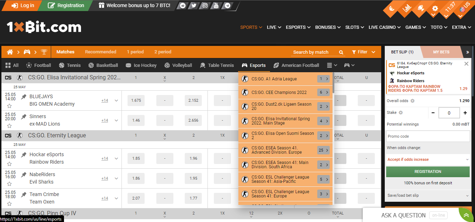Open 1xBit's Telegram channel icon
The image size is (475, 222).
tap(227, 6)
